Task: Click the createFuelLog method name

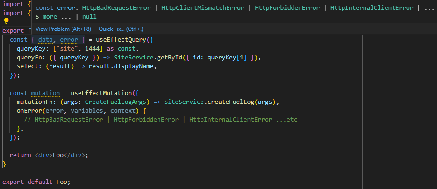Action: (230, 102)
